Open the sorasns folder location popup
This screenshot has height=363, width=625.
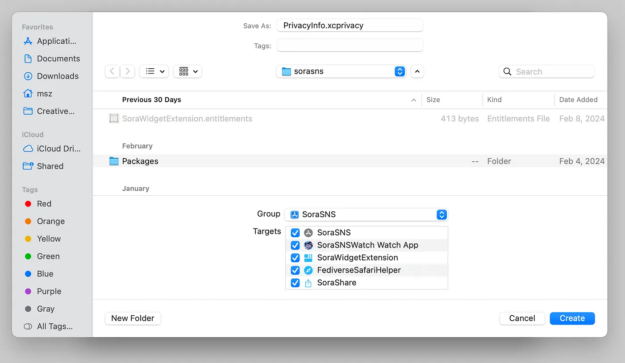[342, 71]
